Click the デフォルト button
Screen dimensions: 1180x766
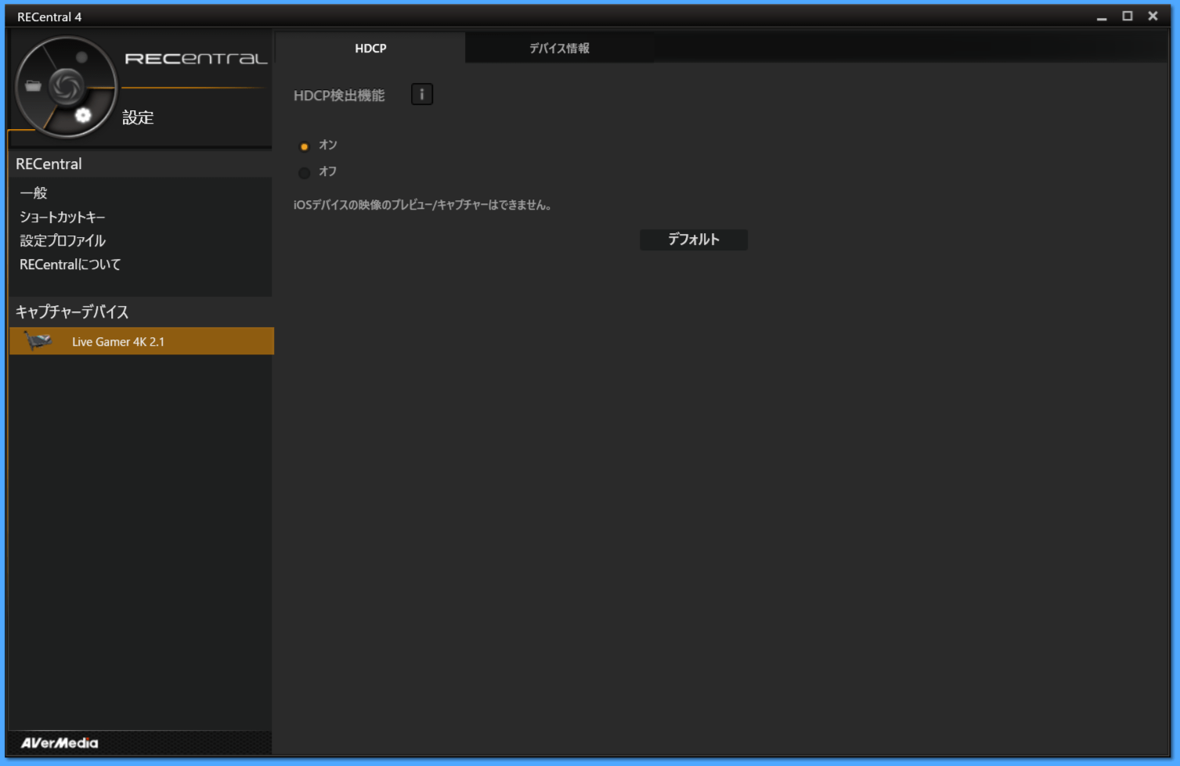tap(694, 239)
